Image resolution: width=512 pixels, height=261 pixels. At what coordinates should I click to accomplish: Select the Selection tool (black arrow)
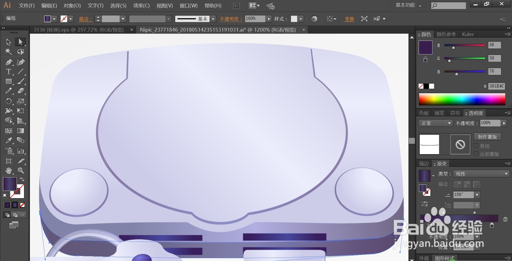pyautogui.click(x=9, y=42)
